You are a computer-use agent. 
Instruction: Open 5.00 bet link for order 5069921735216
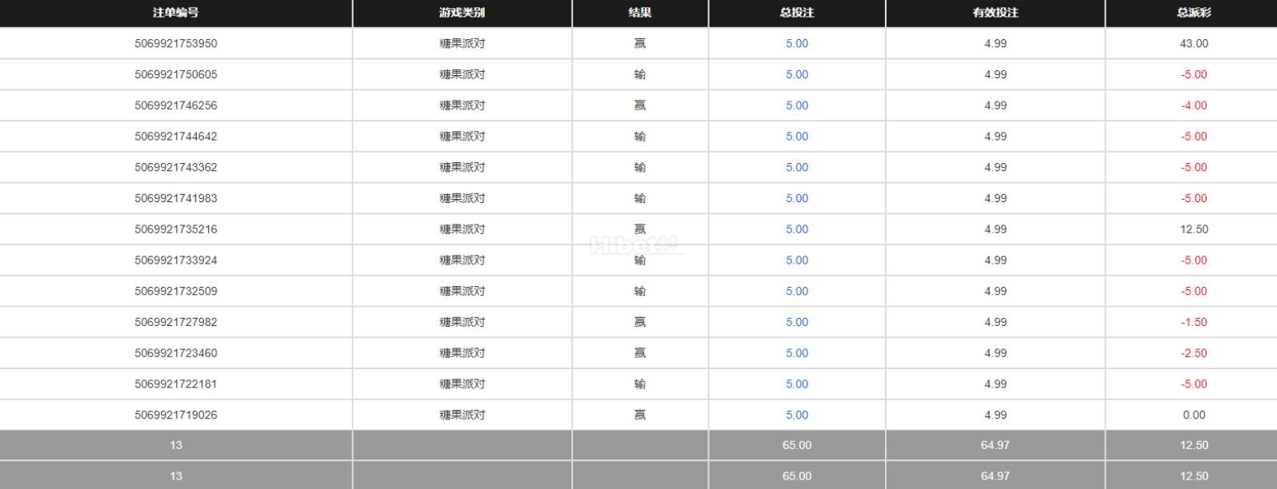pyautogui.click(x=796, y=229)
